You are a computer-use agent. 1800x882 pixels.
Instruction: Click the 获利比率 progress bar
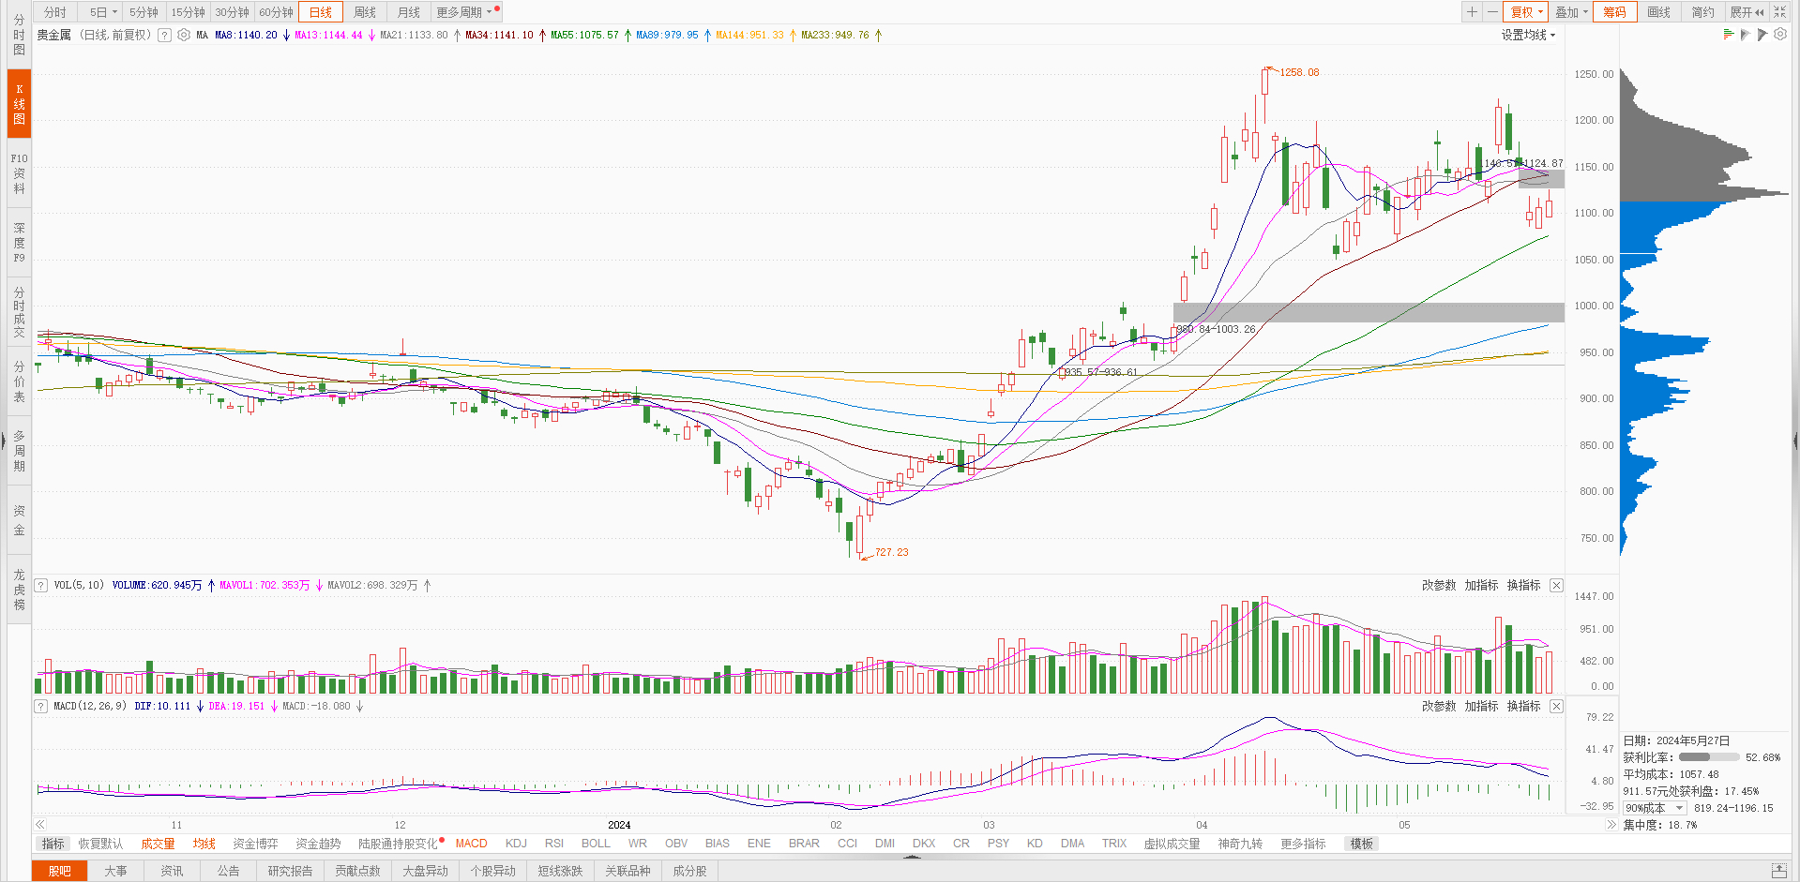pos(1709,757)
